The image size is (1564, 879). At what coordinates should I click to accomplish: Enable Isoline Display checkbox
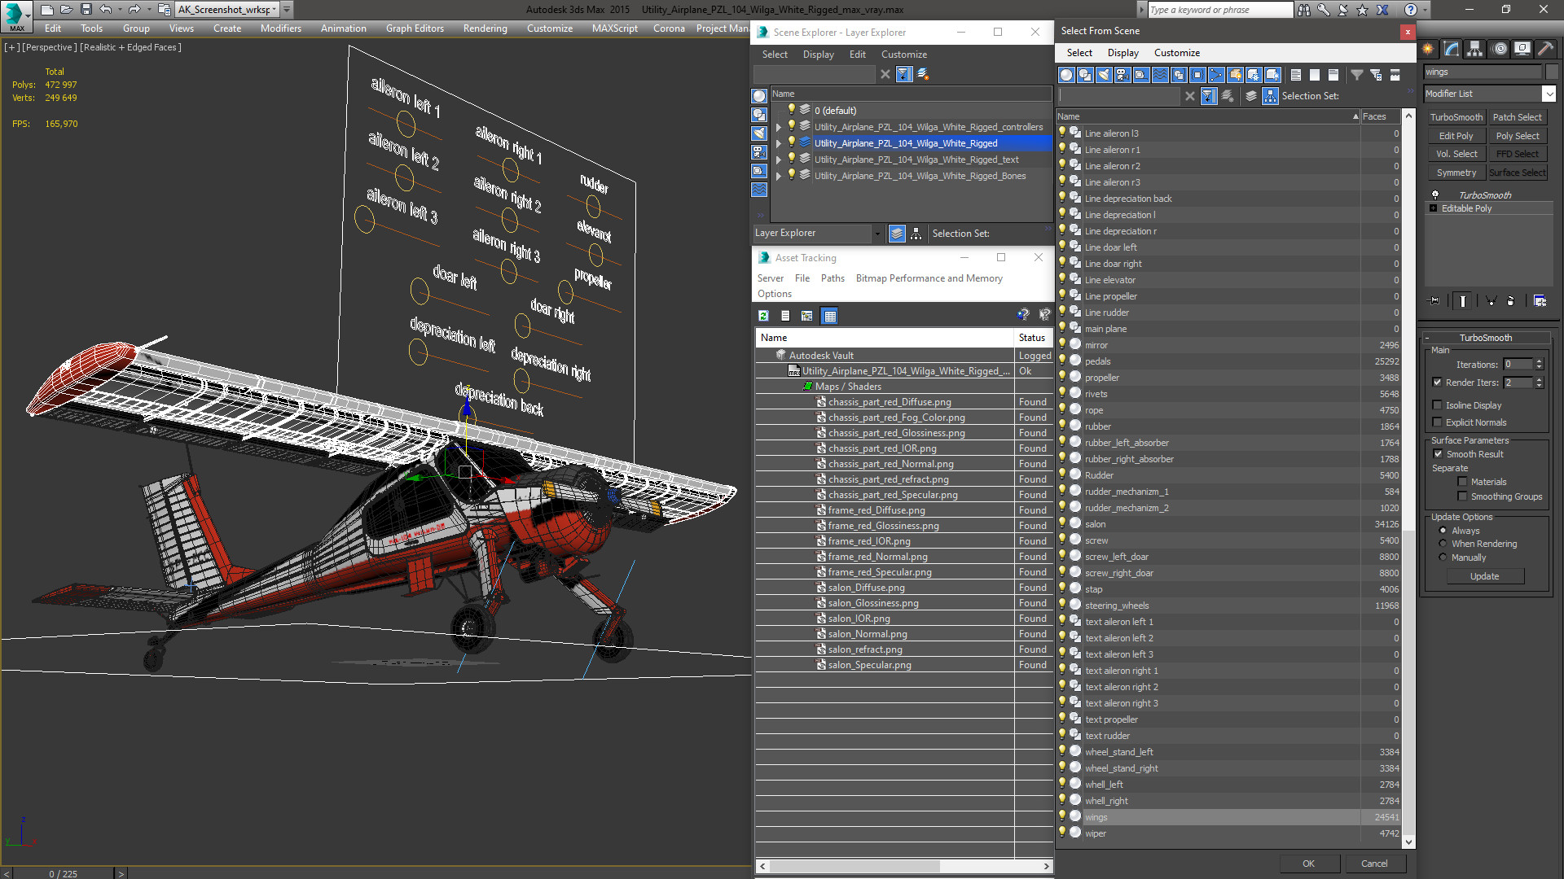point(1437,405)
